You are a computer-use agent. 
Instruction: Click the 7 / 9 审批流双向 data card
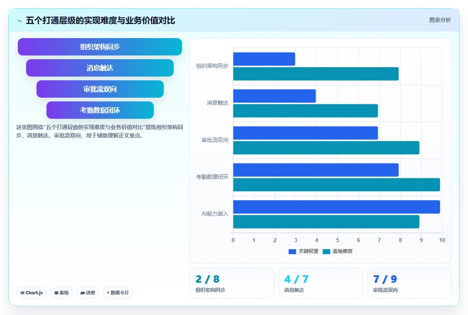(x=409, y=283)
